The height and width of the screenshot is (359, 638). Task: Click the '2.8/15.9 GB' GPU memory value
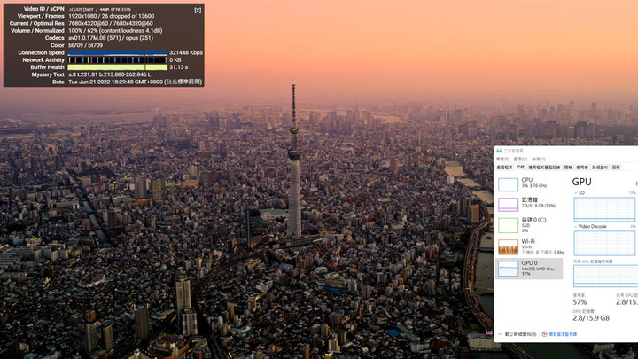pyautogui.click(x=591, y=318)
